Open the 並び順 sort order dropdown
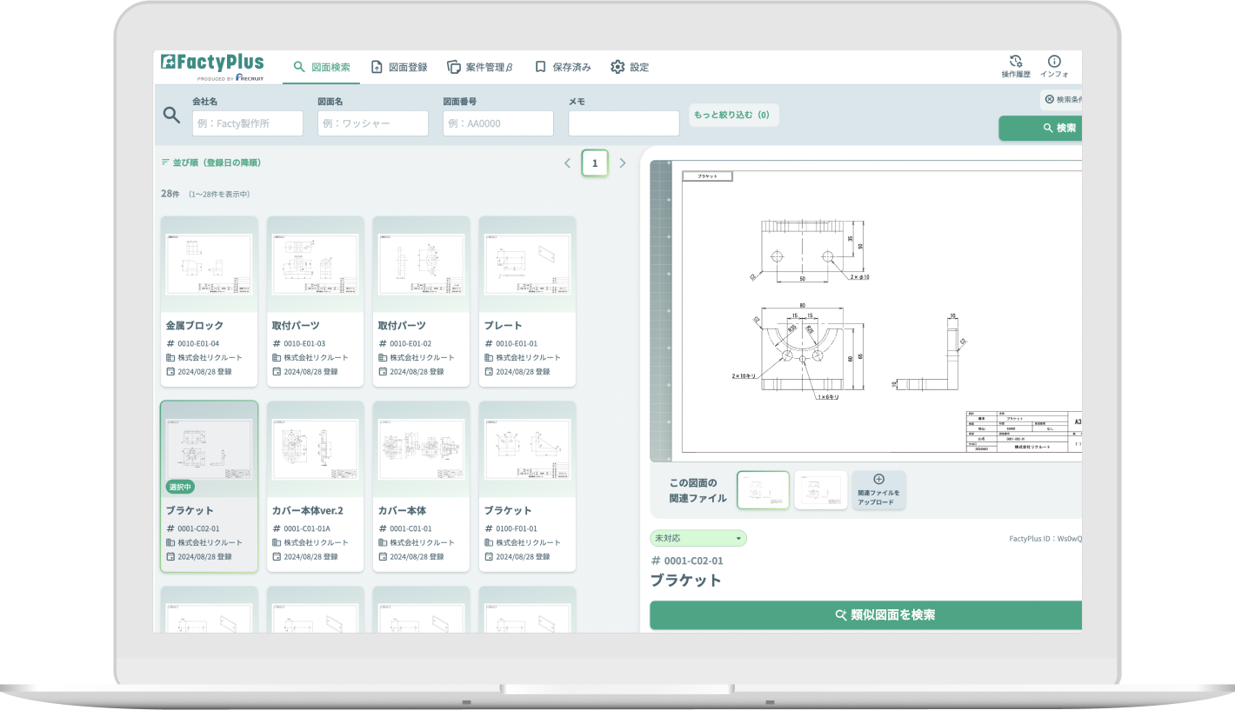 click(x=211, y=163)
